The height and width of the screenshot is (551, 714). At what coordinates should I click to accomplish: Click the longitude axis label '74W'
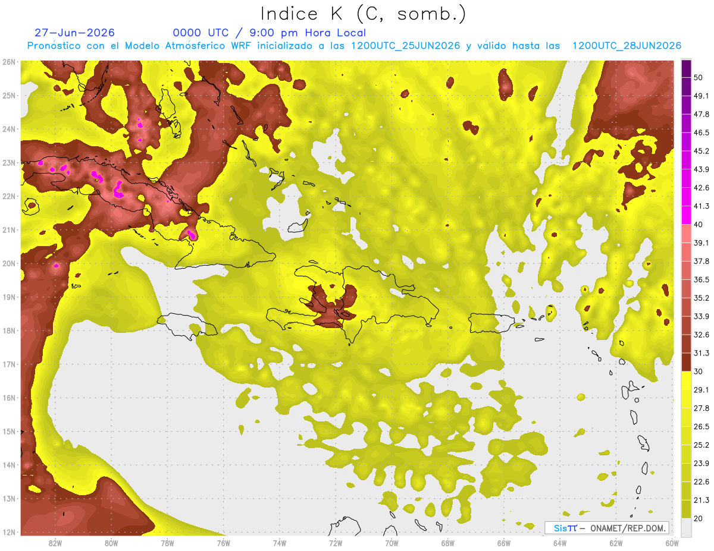pyautogui.click(x=280, y=543)
